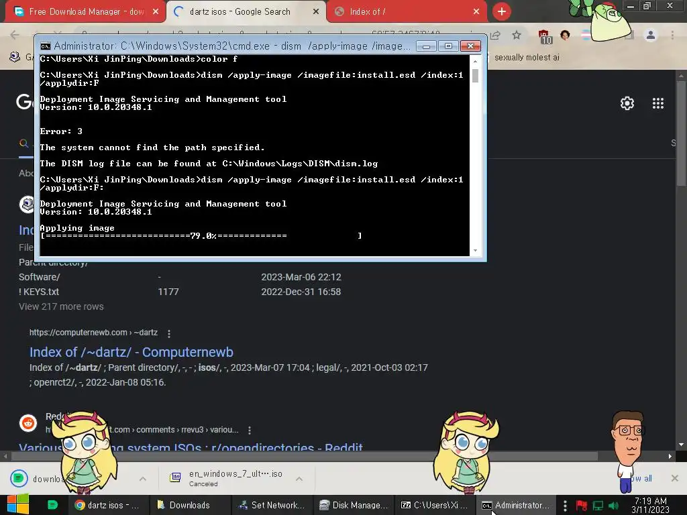This screenshot has width=687, height=515.
Task: Open Google settings gear
Action: [x=627, y=103]
